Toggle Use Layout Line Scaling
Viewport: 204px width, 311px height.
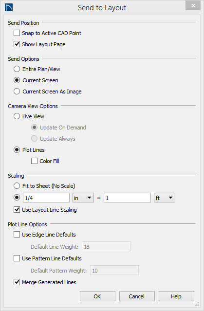(17, 210)
